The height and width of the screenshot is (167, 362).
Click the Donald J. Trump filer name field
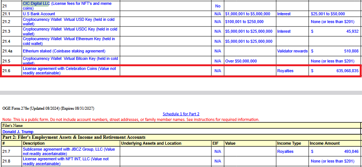tap(181, 132)
